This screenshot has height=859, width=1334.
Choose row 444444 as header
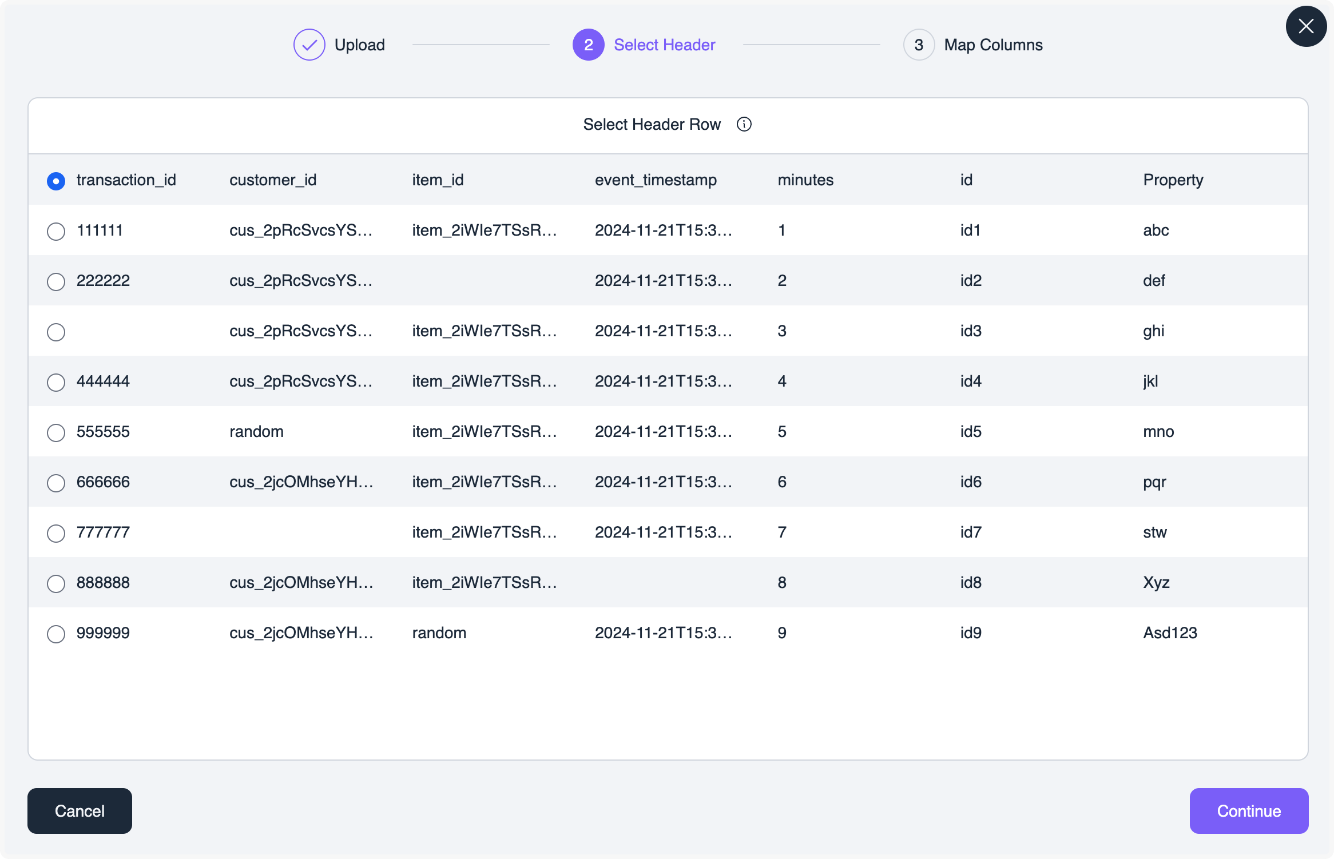tap(56, 383)
